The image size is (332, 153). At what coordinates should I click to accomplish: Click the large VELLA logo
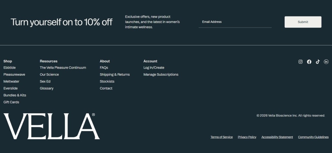tap(52, 126)
